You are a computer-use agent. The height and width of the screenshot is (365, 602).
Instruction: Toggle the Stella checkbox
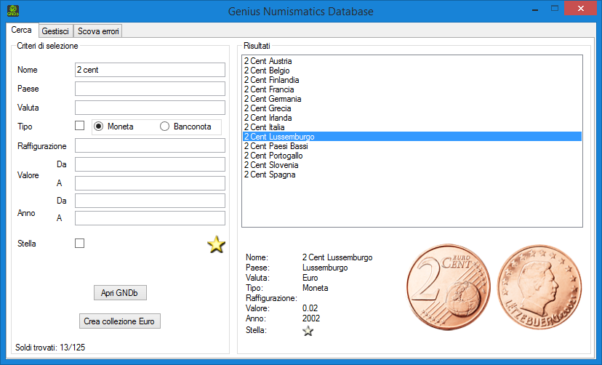pos(80,244)
